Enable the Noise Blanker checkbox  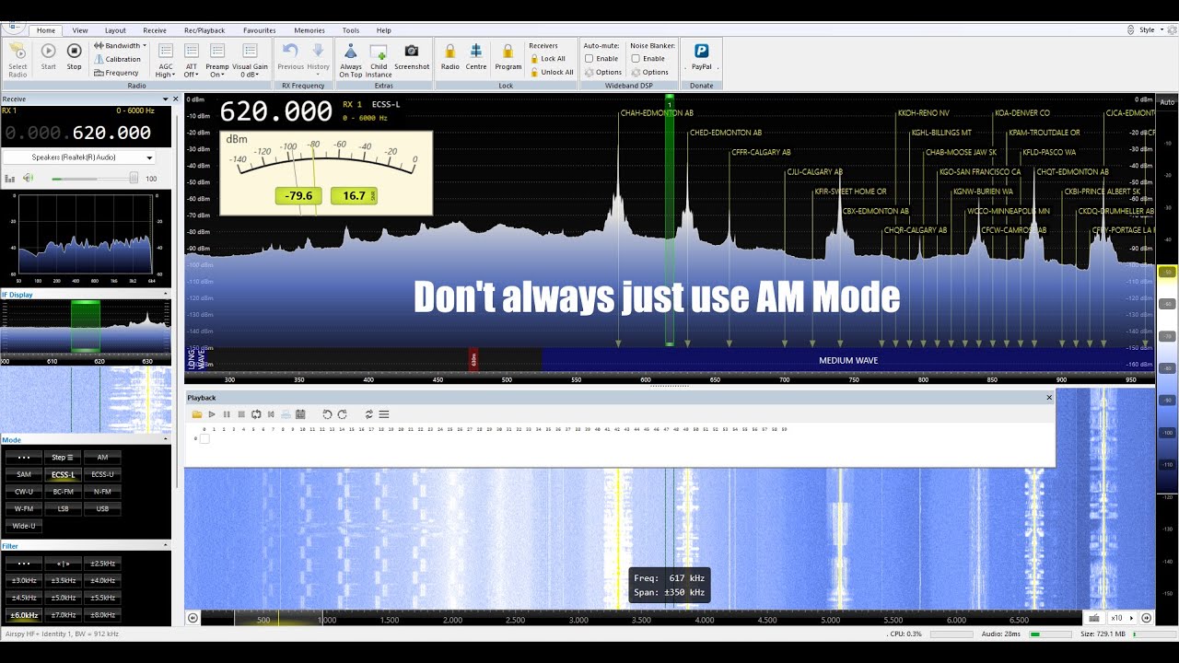(636, 58)
